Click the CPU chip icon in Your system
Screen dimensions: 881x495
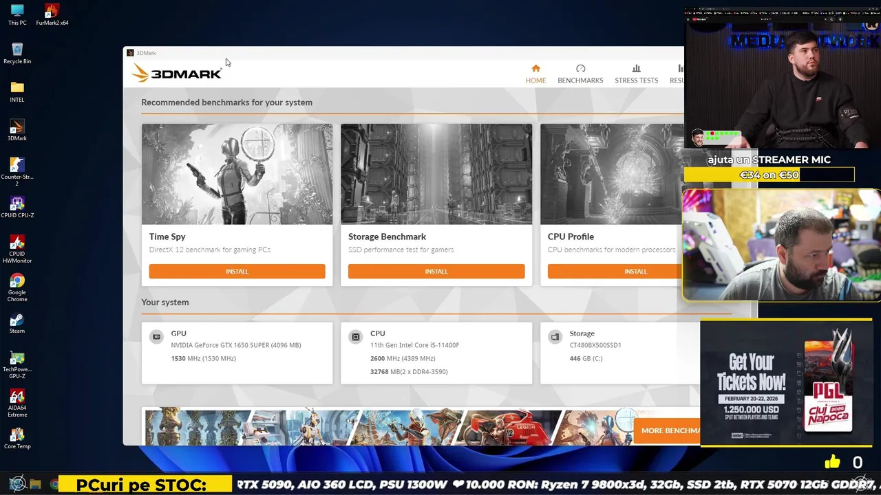pos(355,337)
